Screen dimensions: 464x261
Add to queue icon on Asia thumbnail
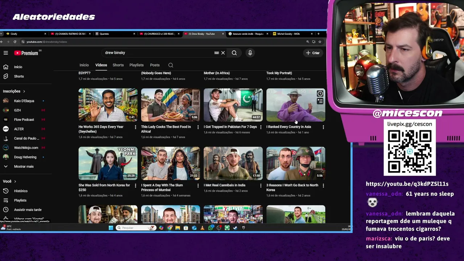pyautogui.click(x=320, y=101)
